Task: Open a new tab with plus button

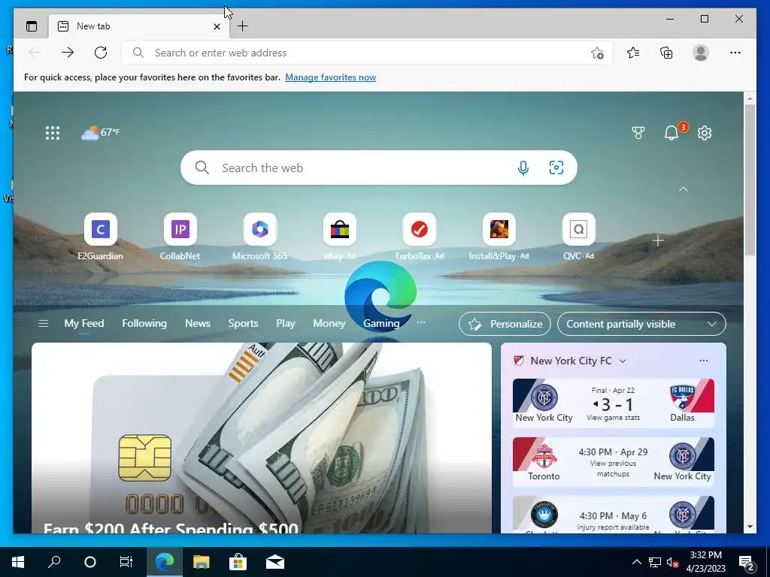Action: tap(243, 26)
